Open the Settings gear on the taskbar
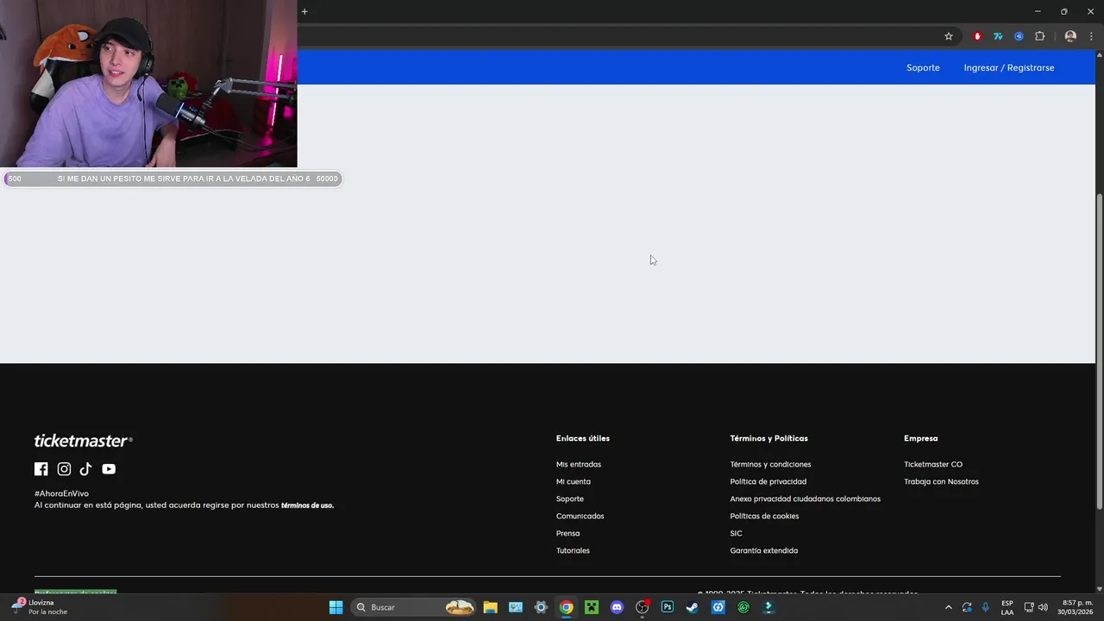This screenshot has width=1104, height=621. (541, 607)
